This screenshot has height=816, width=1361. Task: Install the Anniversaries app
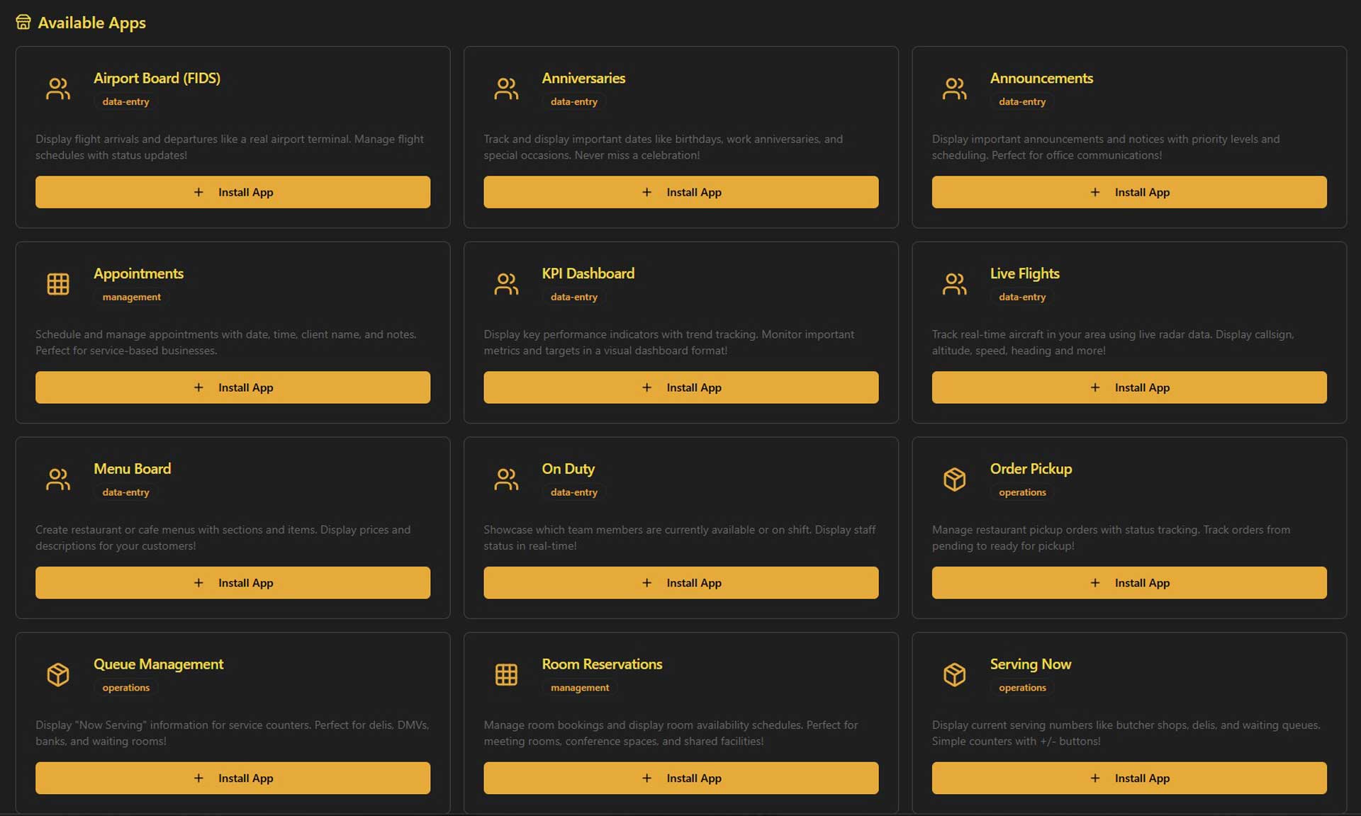click(680, 192)
